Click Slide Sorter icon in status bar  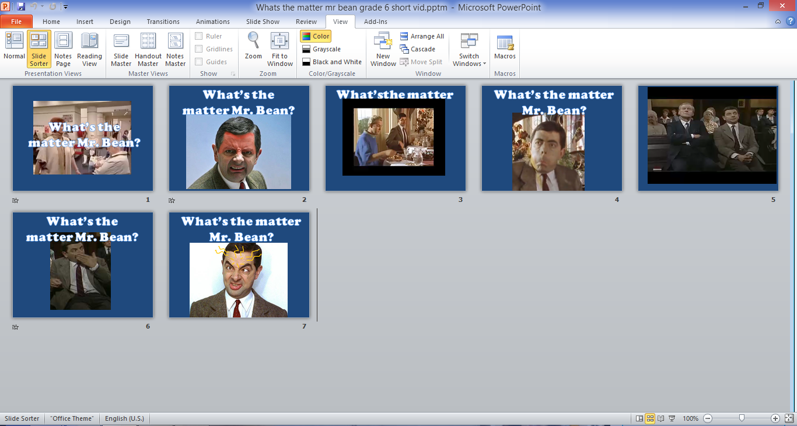click(x=650, y=418)
